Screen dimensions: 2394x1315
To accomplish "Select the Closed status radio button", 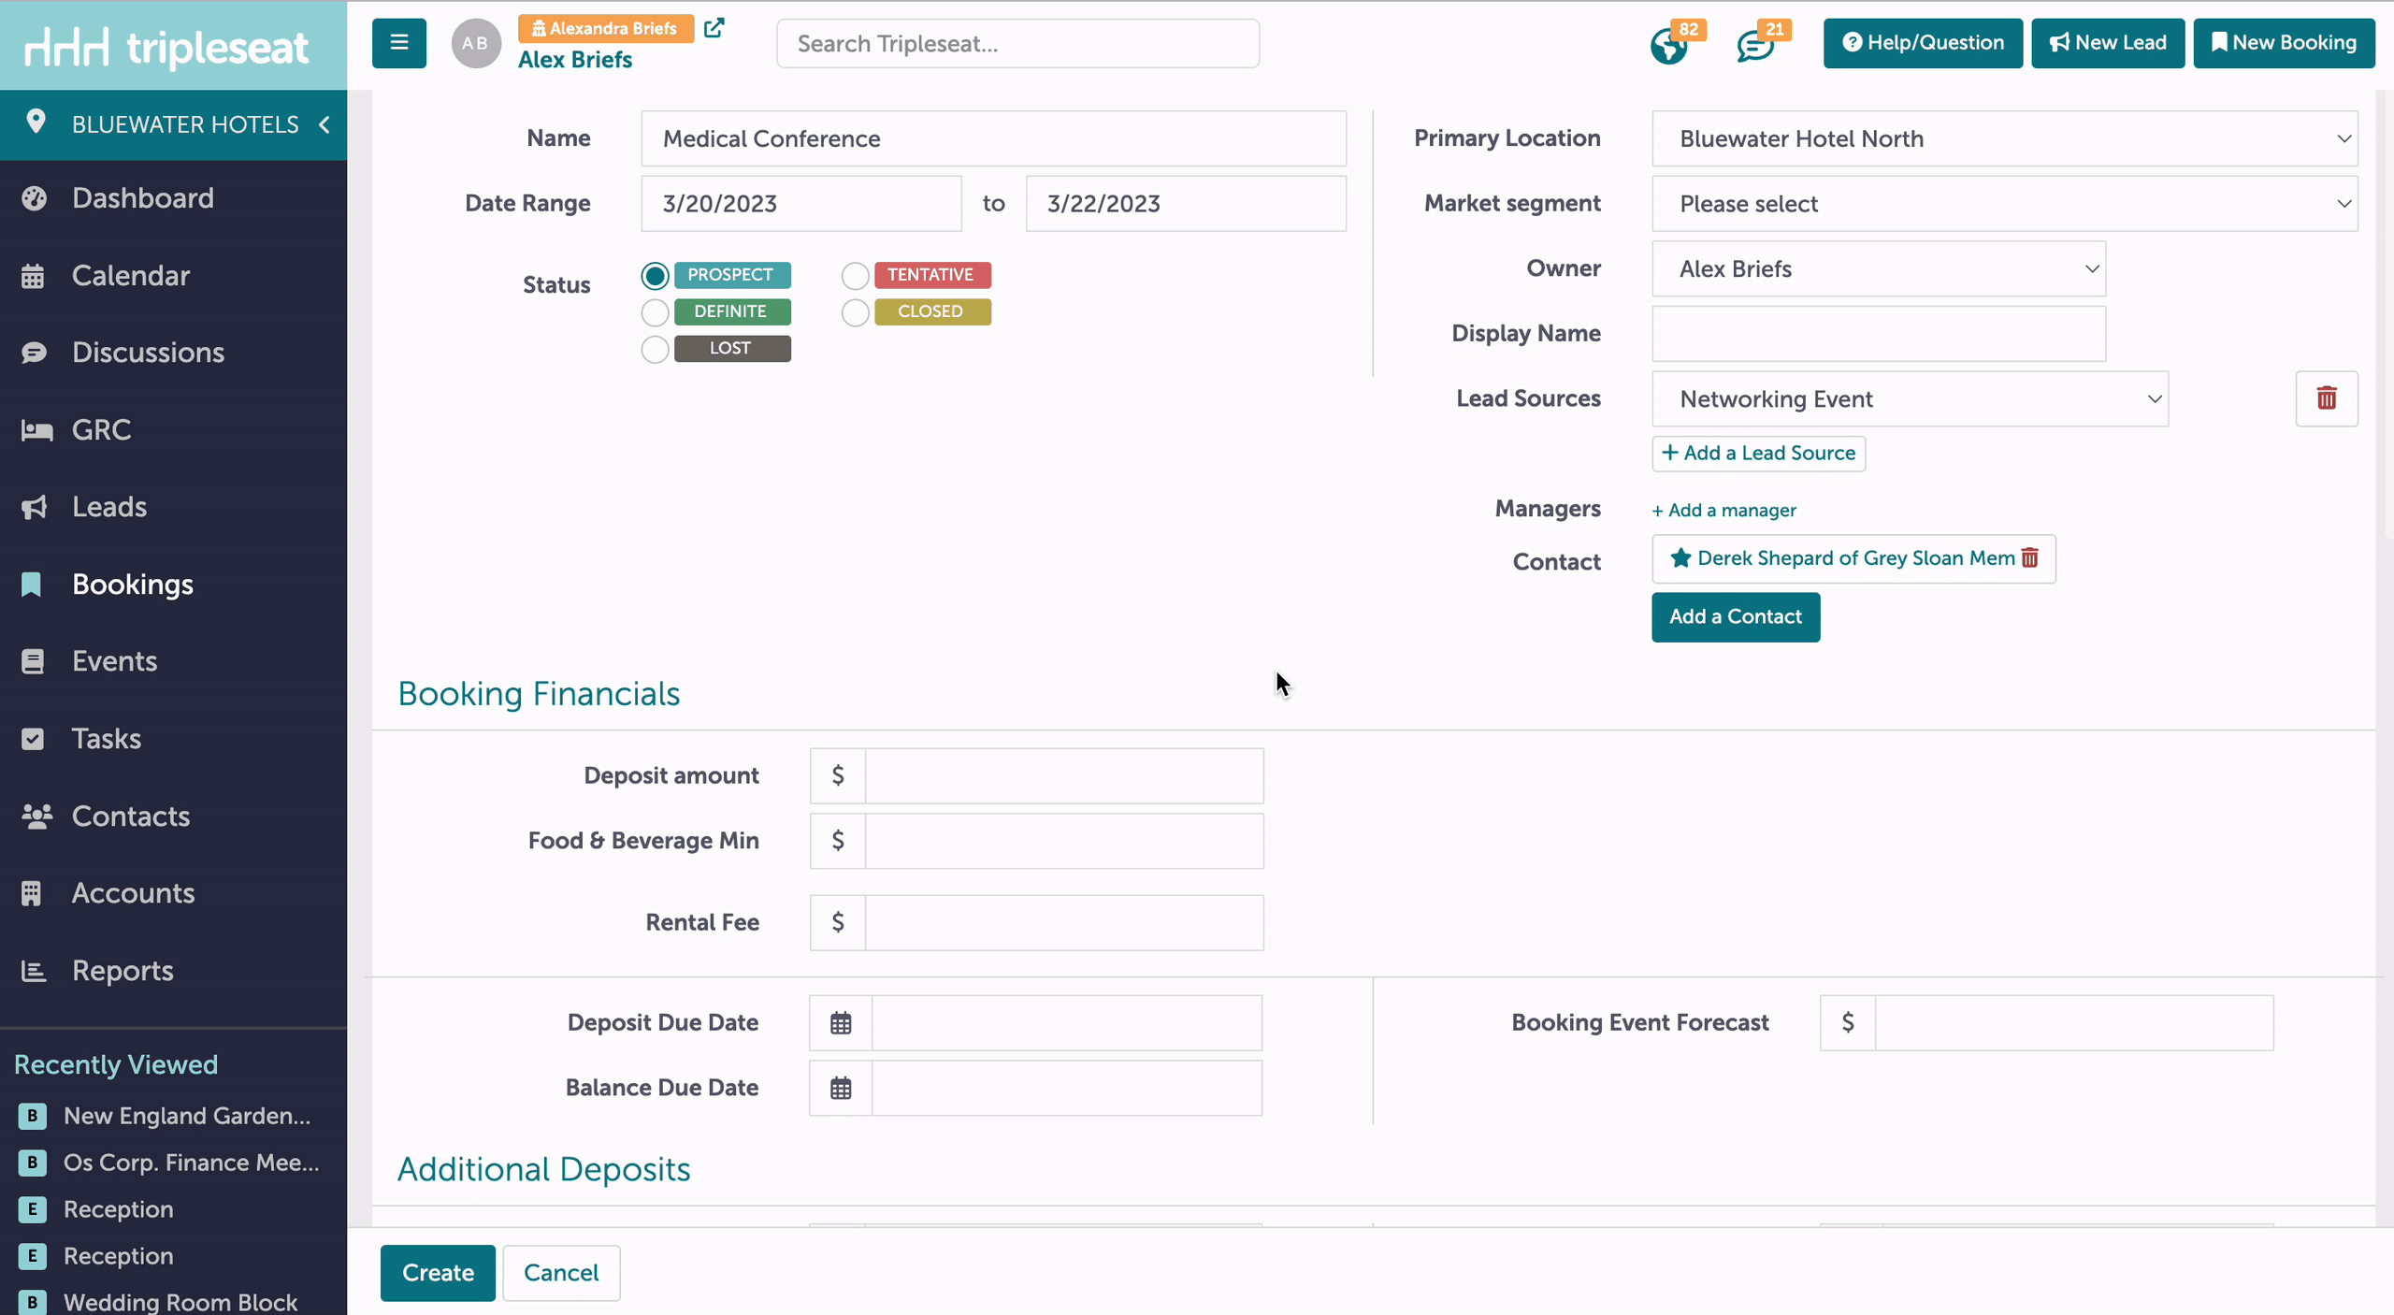I will [855, 311].
